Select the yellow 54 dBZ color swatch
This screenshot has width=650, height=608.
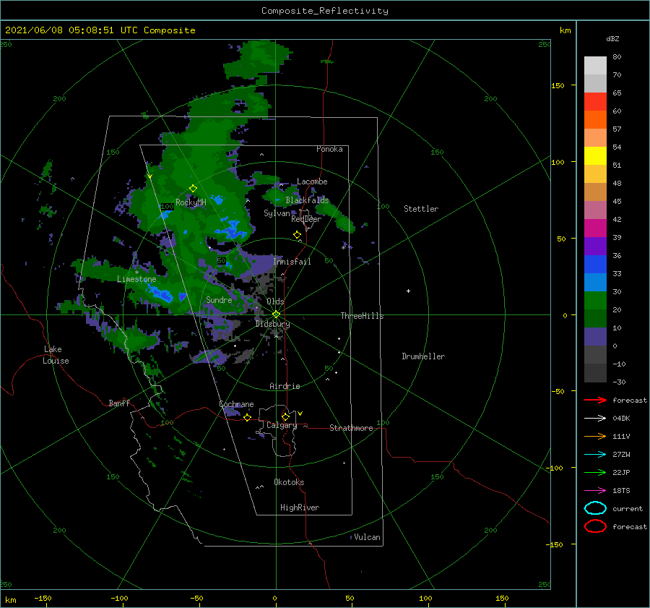tap(595, 155)
